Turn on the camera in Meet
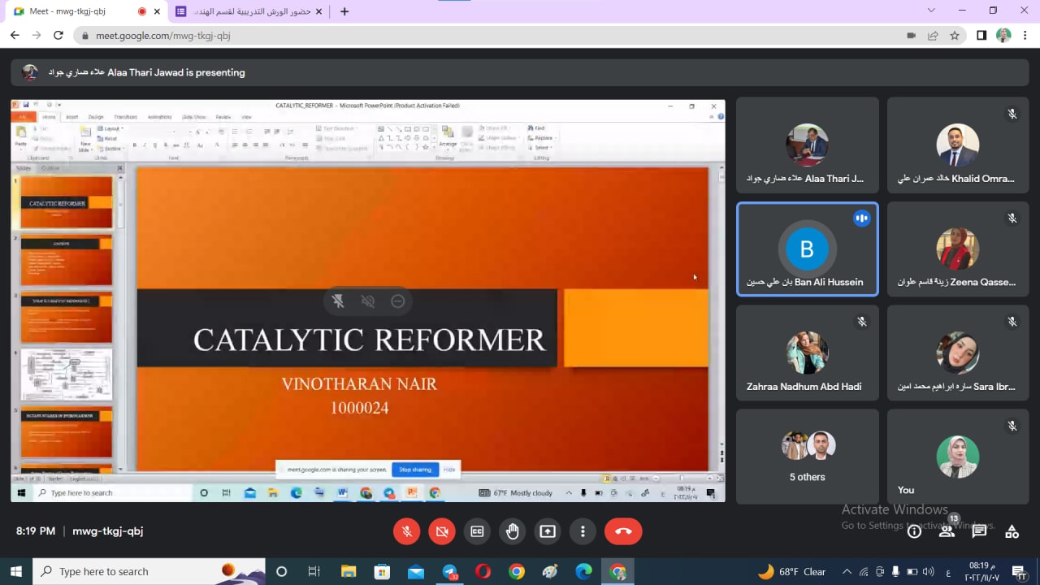The height and width of the screenshot is (585, 1040). point(442,531)
